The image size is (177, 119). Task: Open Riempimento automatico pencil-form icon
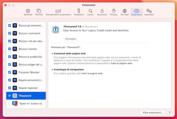(58, 11)
